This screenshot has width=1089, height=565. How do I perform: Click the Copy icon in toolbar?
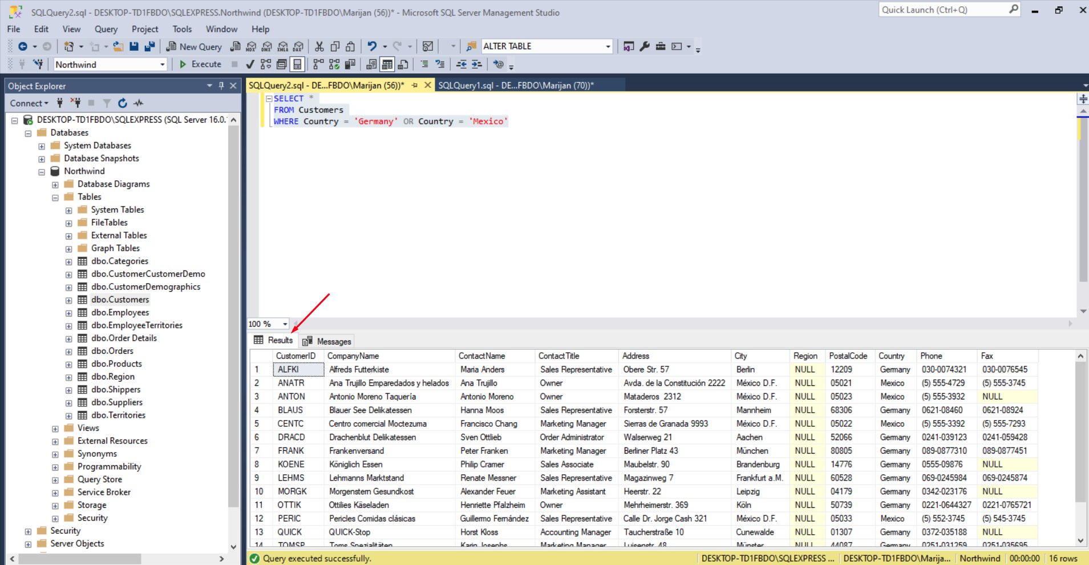(x=335, y=46)
